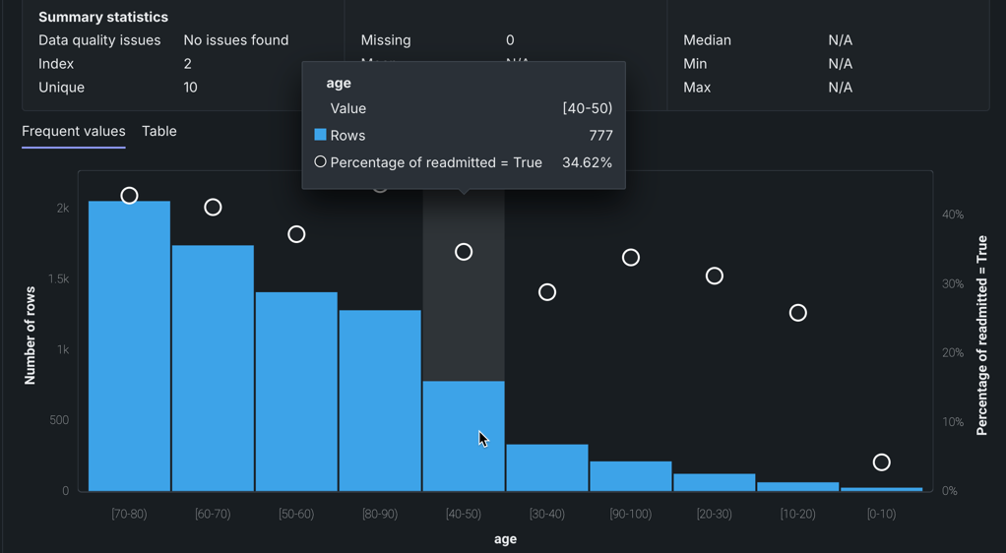Screen dimensions: 1006x553
Task: Select the circle marker above the [20-30) bar
Action: 715,276
